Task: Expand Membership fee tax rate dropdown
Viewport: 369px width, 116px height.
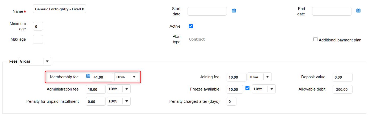Action: tap(134, 77)
